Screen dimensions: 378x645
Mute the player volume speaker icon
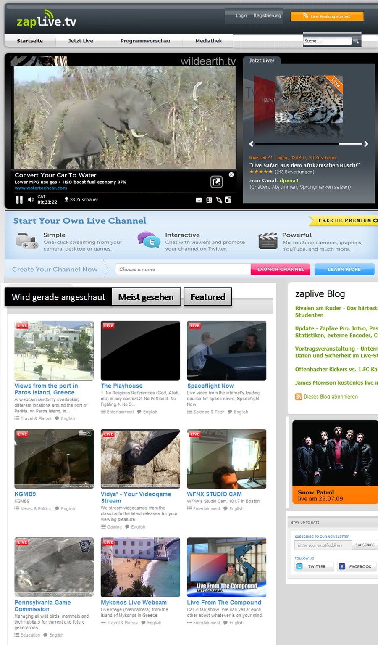(31, 200)
